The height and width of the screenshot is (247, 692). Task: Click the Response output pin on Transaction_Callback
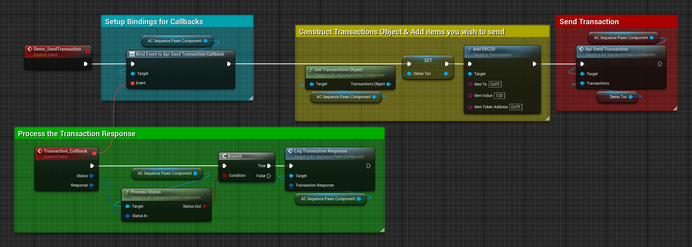point(91,185)
